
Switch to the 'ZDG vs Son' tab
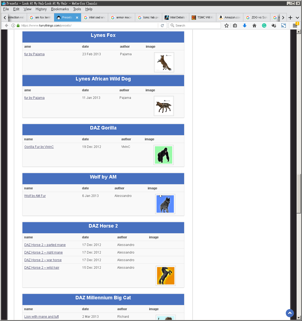click(x=257, y=18)
